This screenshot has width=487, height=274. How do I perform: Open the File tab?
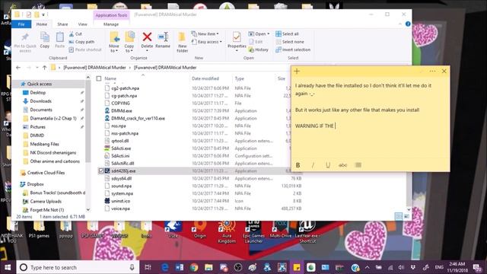[21, 24]
